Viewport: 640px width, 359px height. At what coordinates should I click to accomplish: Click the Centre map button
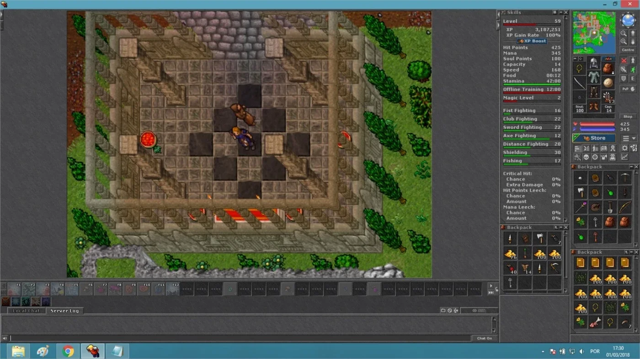tap(628, 50)
